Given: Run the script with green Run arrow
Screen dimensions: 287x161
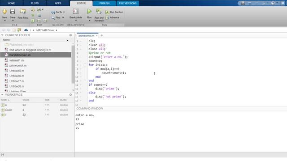Looking at the screenshot, I should pos(89,11).
